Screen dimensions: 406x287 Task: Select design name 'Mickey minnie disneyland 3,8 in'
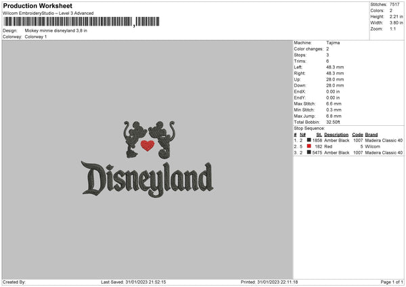[x=56, y=30]
